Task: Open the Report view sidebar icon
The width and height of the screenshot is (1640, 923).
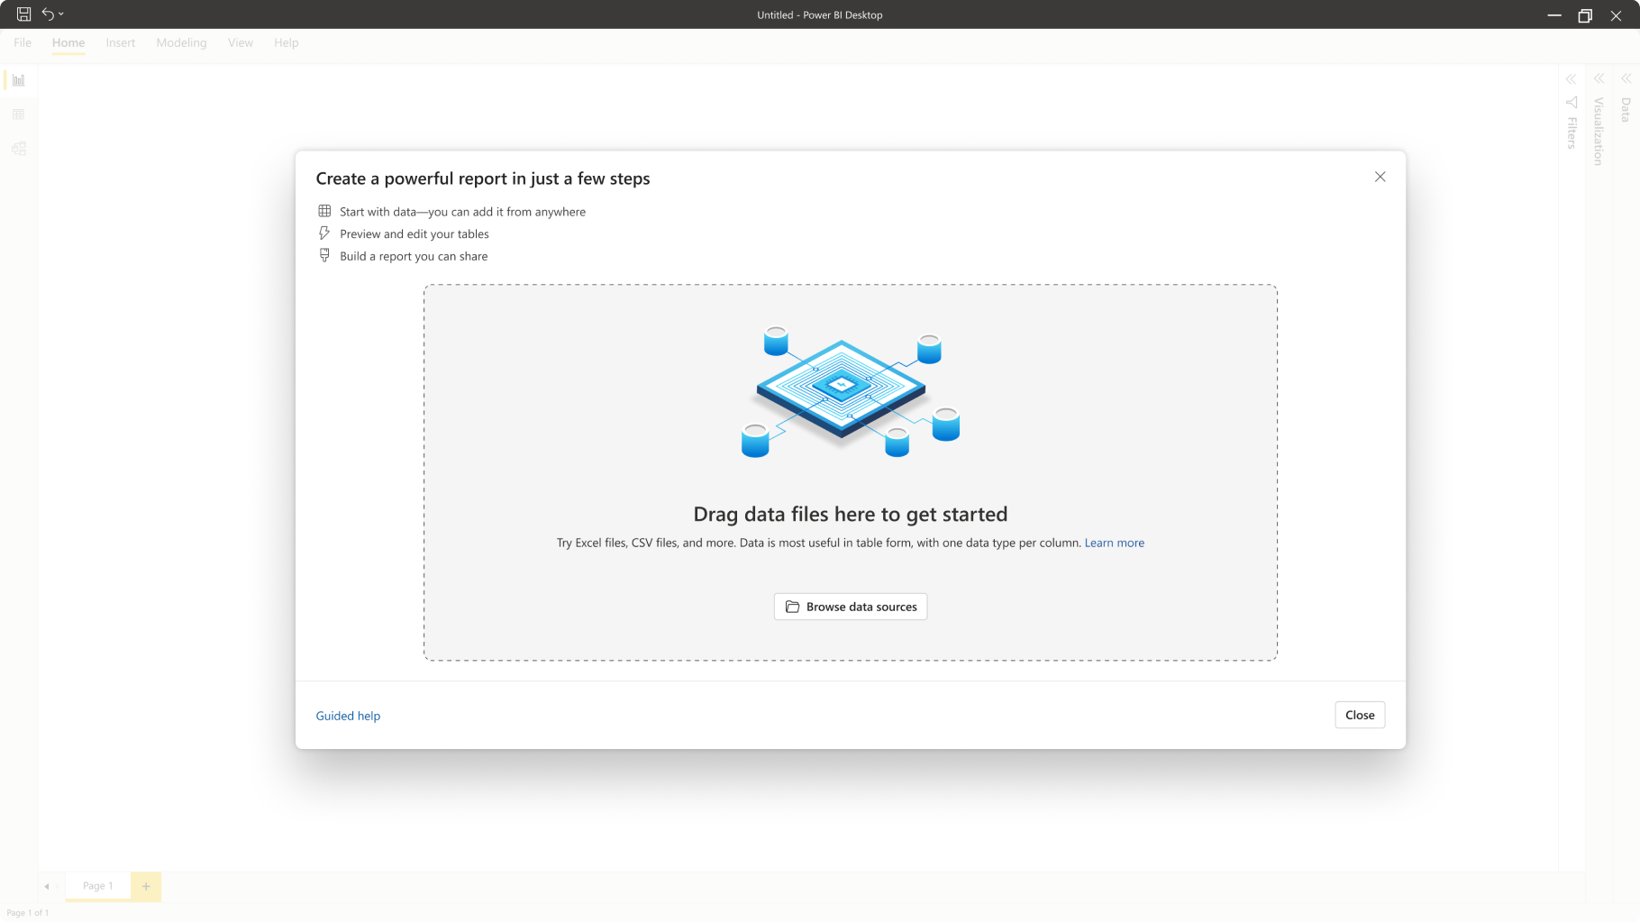Action: (x=18, y=80)
